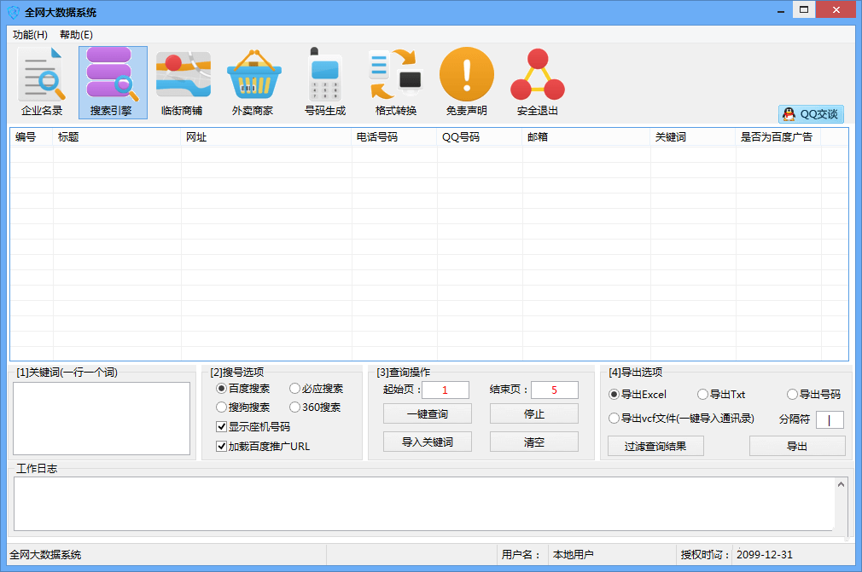Click the 是否为百度广告 column header
This screenshot has height=572, width=862.
tap(778, 137)
